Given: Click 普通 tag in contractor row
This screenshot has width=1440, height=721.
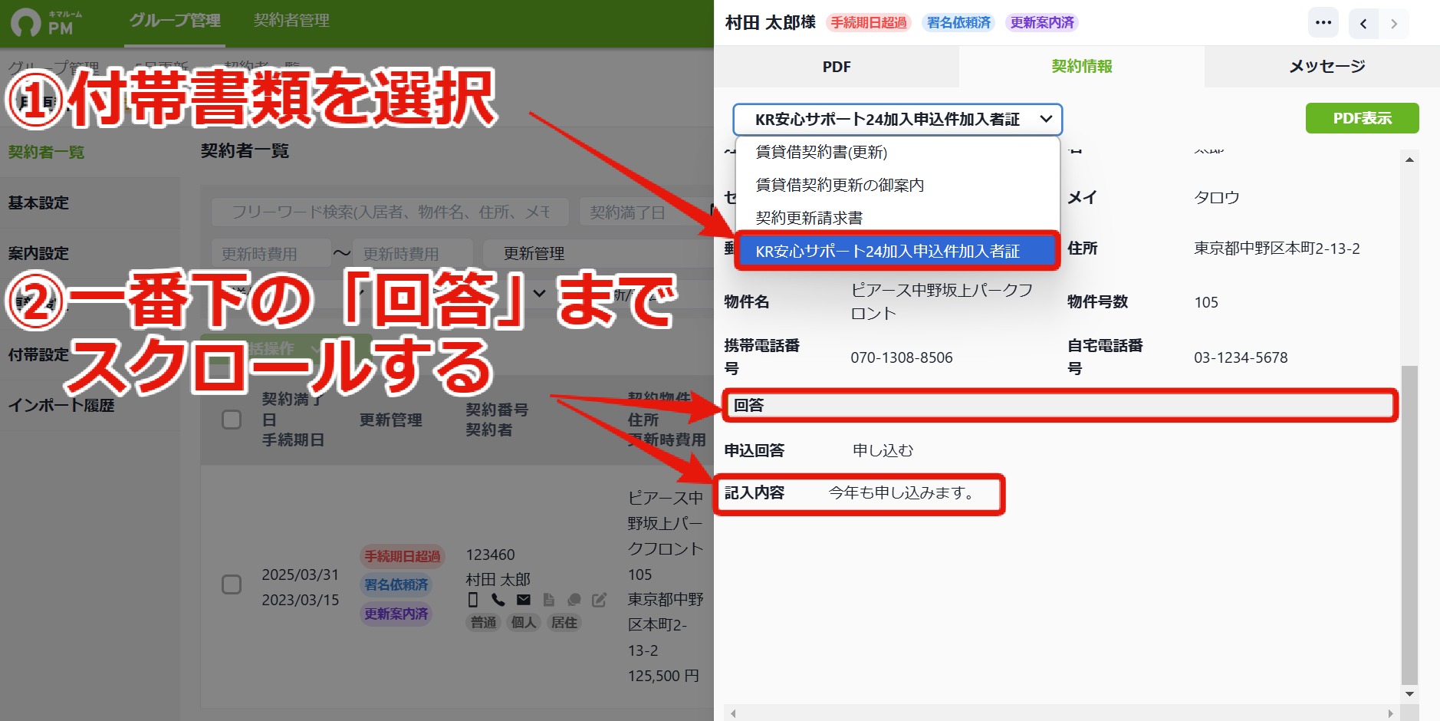Looking at the screenshot, I should [x=484, y=622].
